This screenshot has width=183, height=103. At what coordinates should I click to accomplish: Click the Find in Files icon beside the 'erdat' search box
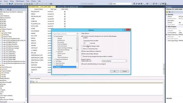[111, 4]
